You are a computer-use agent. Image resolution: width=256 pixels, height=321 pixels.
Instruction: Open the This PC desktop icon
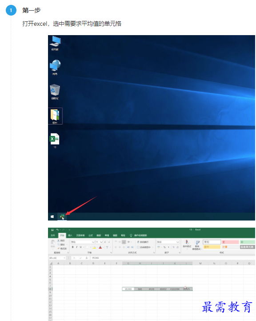(x=55, y=43)
